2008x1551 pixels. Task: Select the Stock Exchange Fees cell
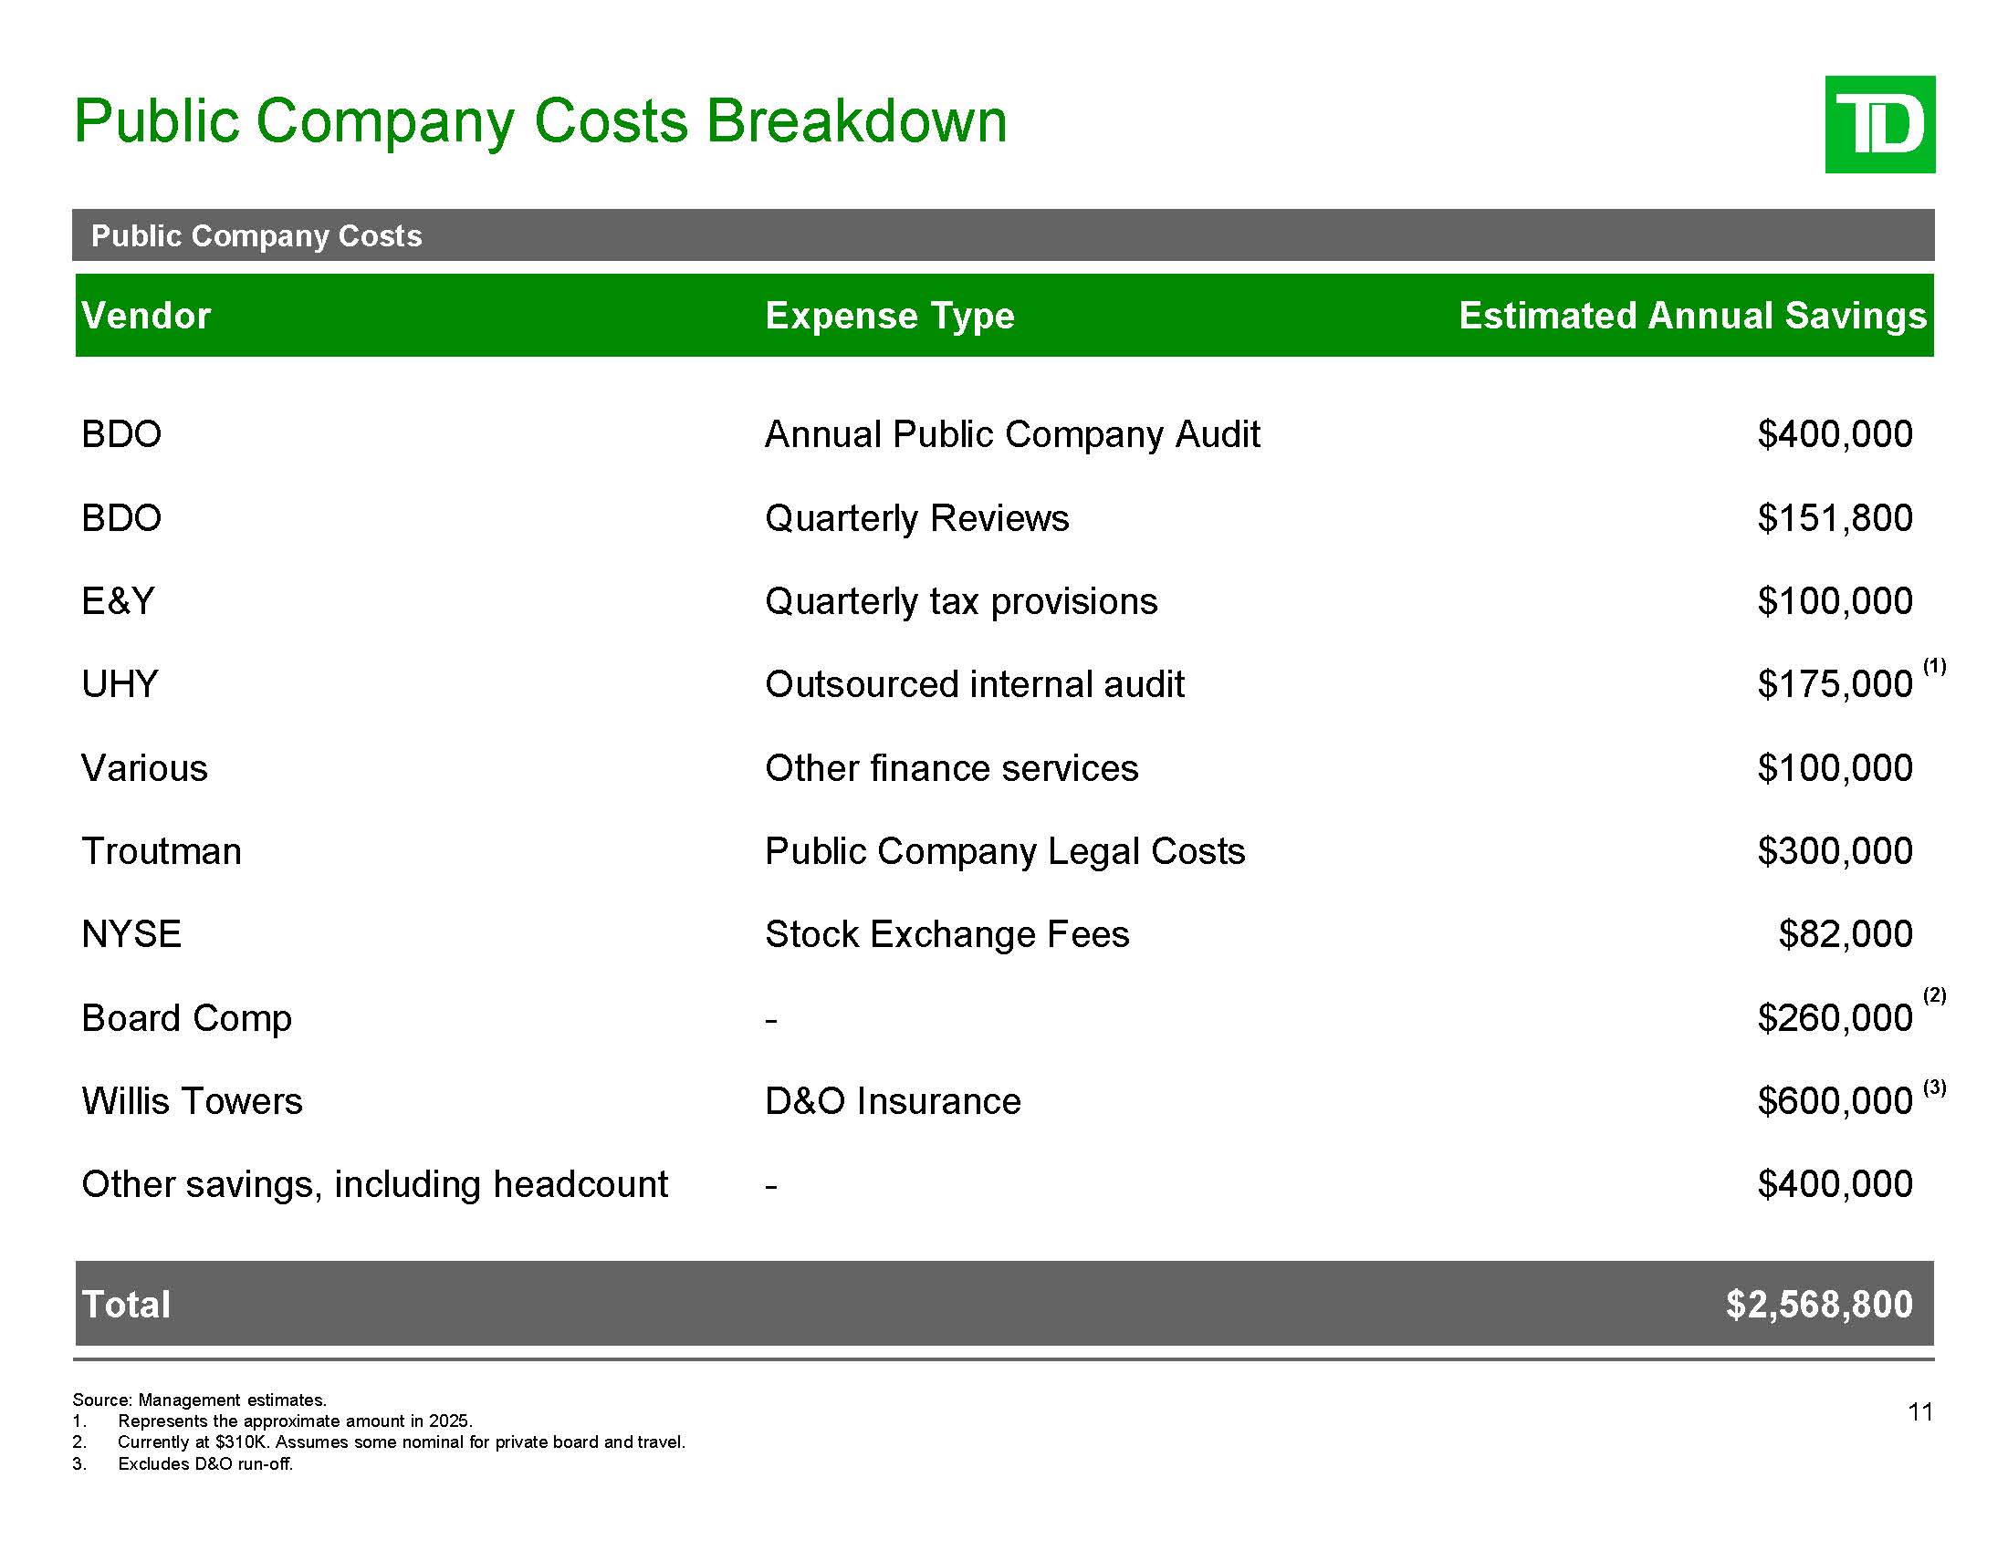pyautogui.click(x=946, y=934)
